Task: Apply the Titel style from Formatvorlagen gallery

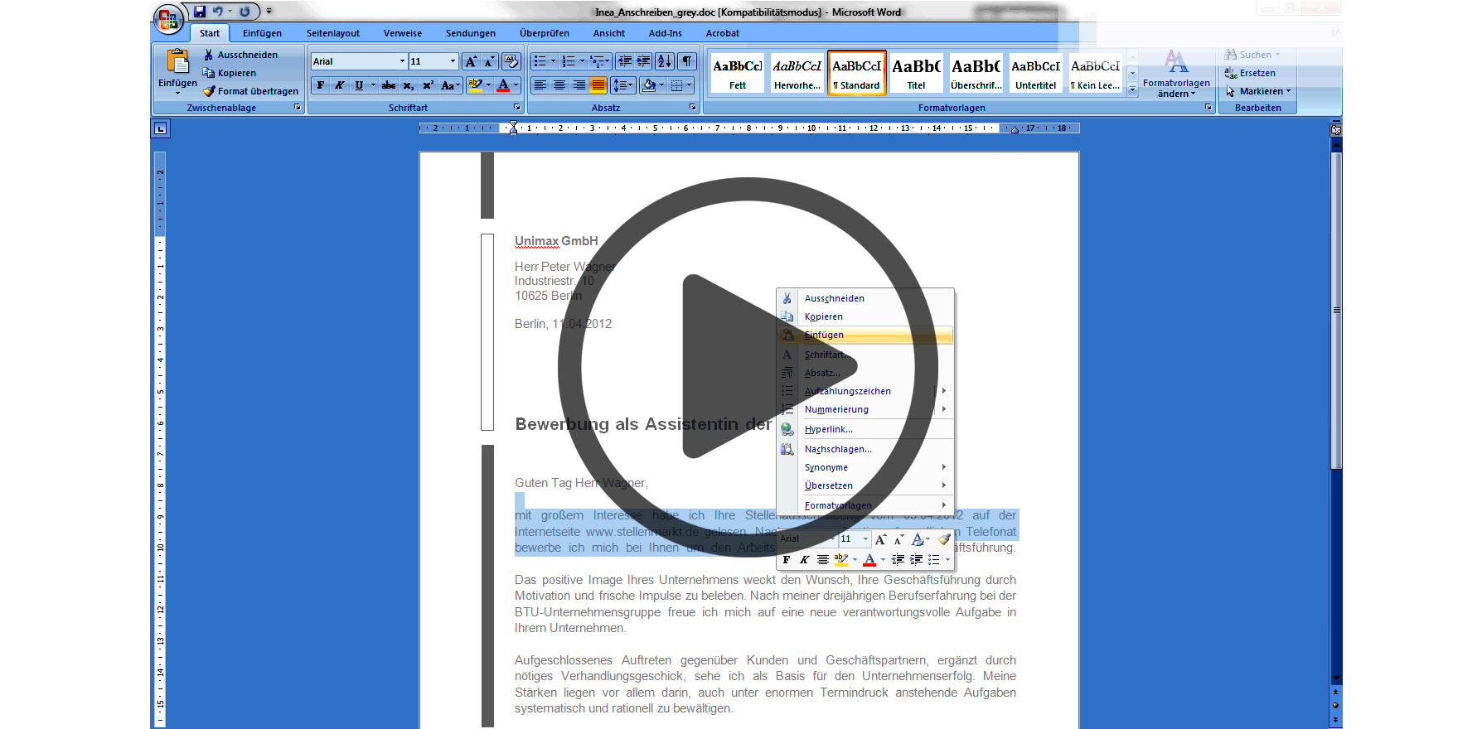Action: [916, 73]
